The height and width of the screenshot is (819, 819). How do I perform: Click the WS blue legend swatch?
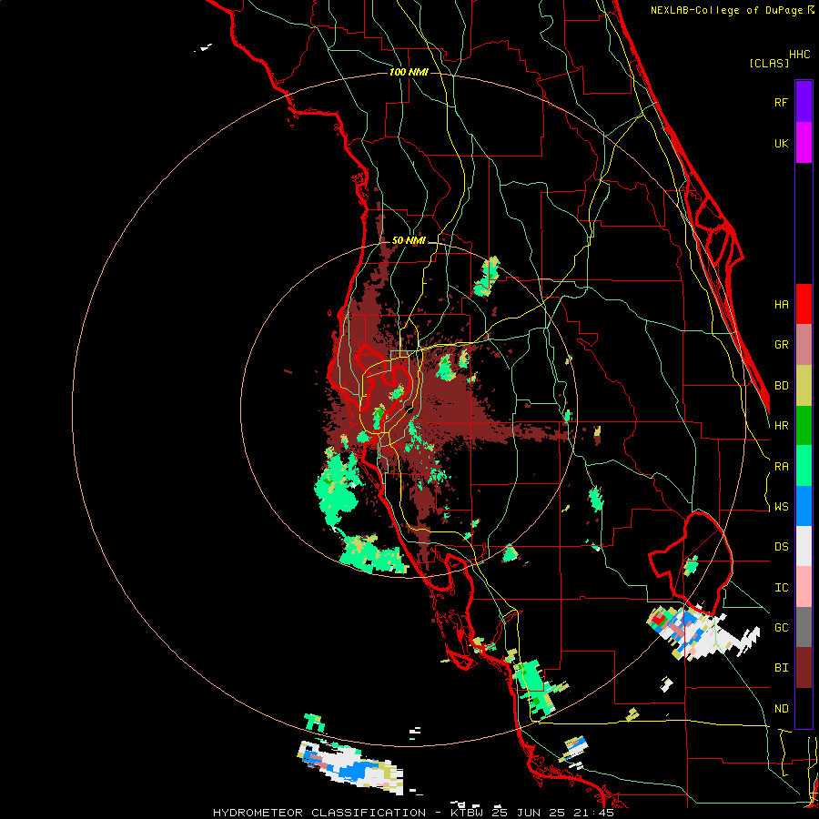(x=804, y=506)
